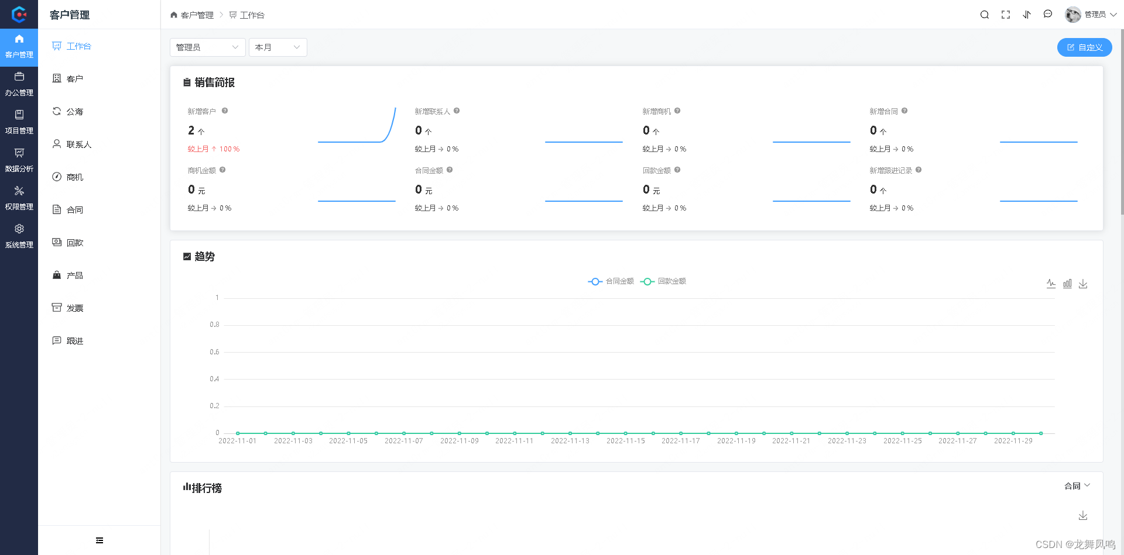Click the 自定义 customize button
This screenshot has width=1124, height=555.
pos(1084,47)
